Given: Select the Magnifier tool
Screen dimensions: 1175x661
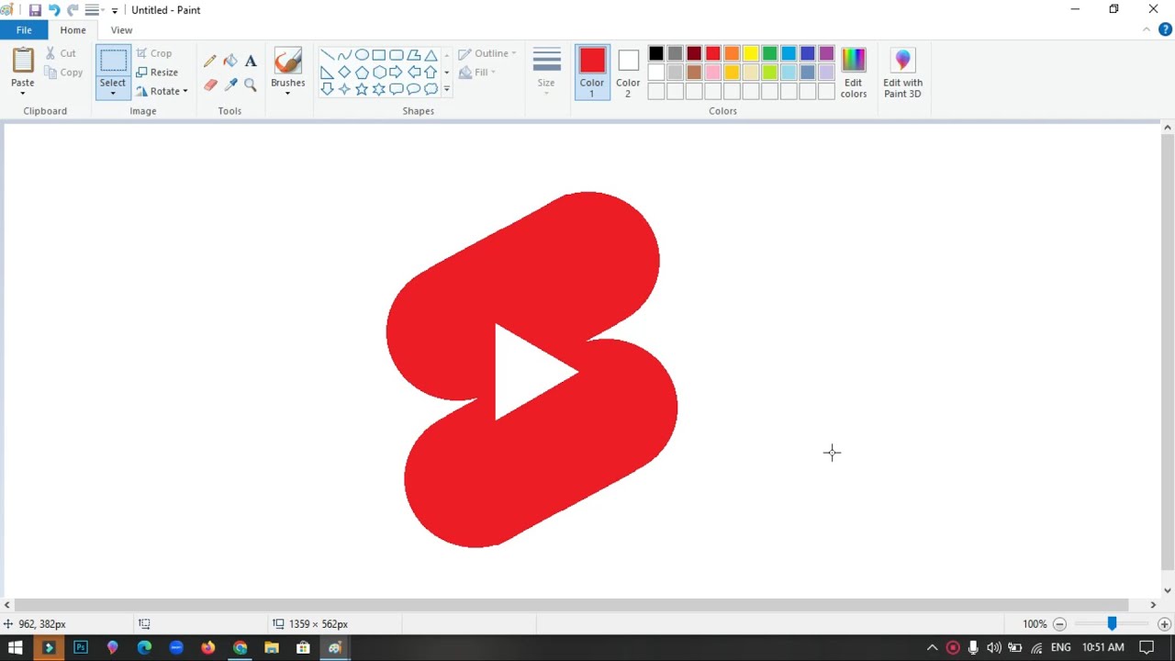Looking at the screenshot, I should click(x=251, y=84).
